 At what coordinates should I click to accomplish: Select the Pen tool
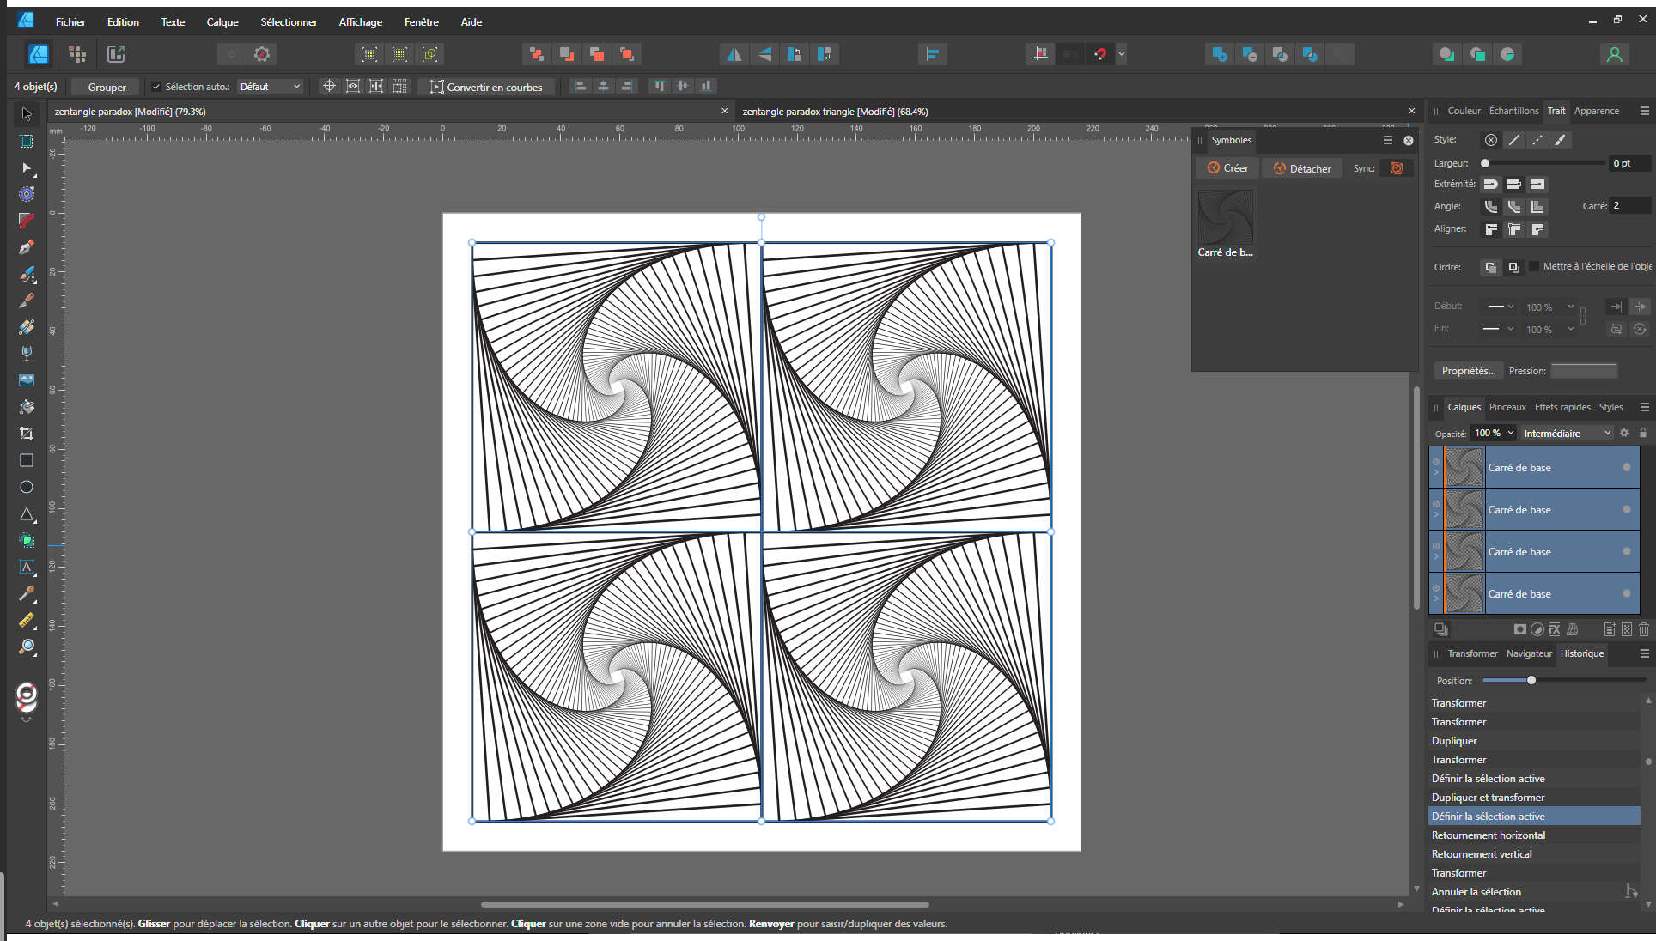27,247
